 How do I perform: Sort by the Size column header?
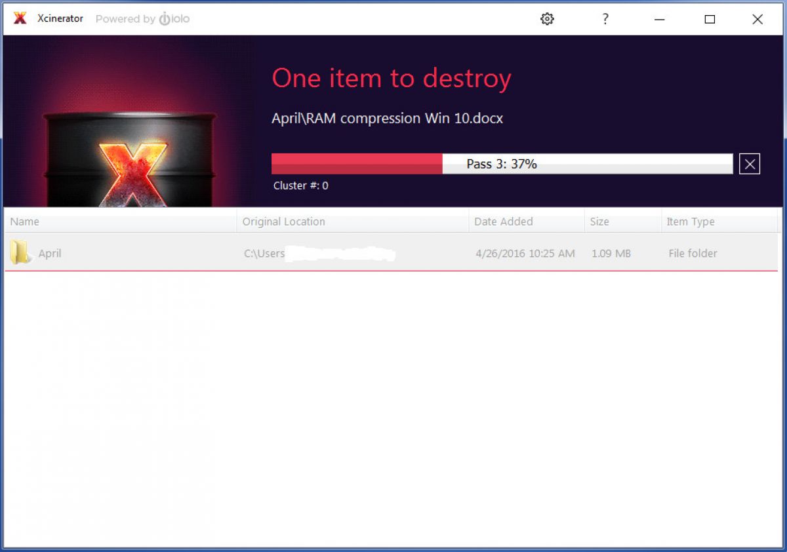click(x=623, y=222)
